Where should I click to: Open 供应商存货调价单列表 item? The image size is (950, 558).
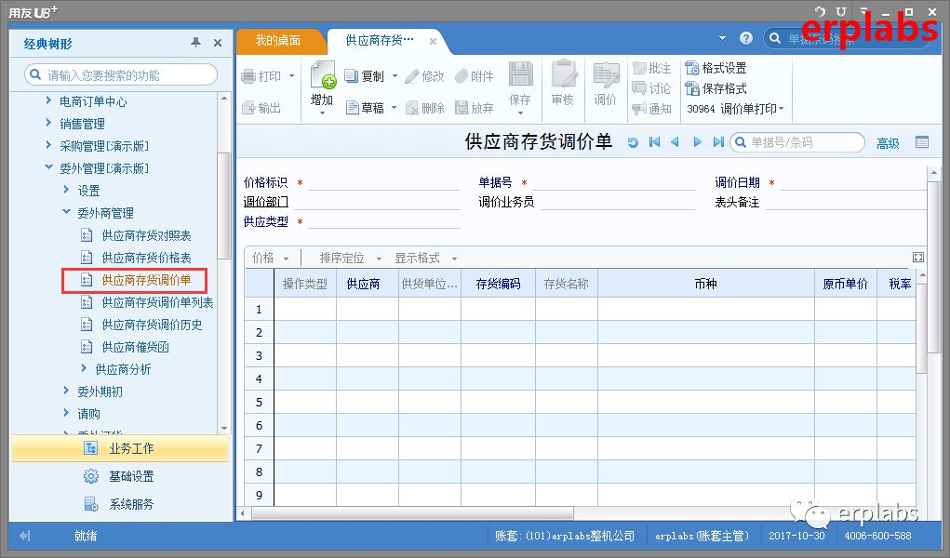(x=157, y=302)
